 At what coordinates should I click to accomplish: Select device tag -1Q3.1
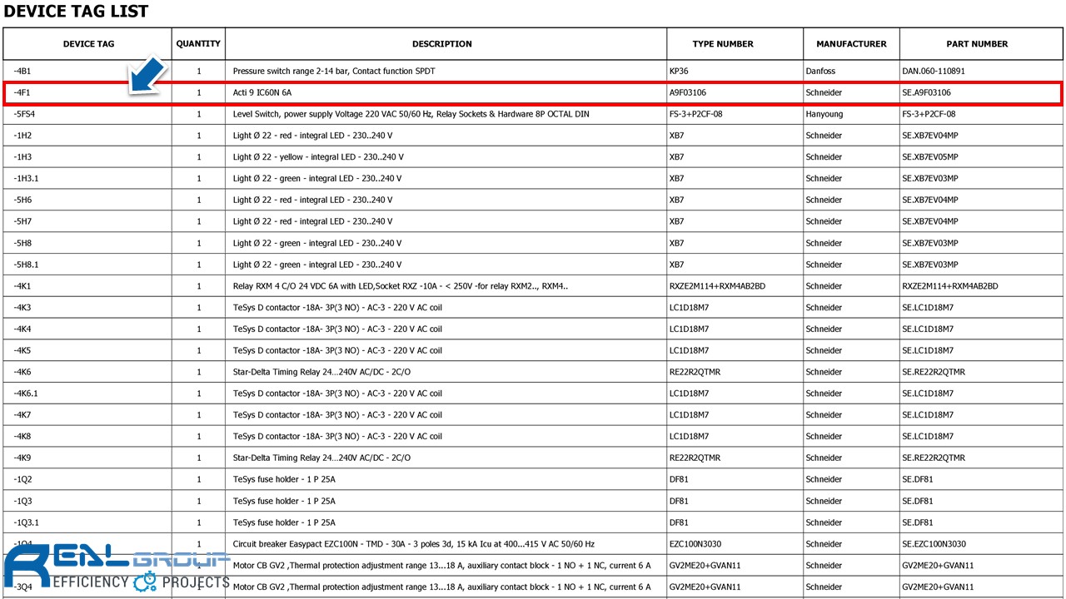27,522
